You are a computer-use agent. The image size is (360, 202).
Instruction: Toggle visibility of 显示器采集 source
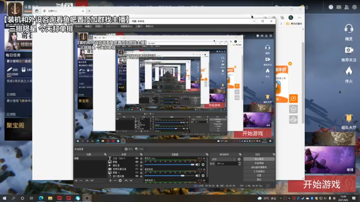click(x=137, y=176)
